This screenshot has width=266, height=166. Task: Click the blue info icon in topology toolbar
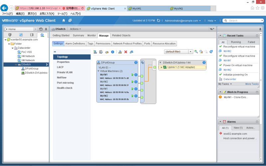click(112, 52)
